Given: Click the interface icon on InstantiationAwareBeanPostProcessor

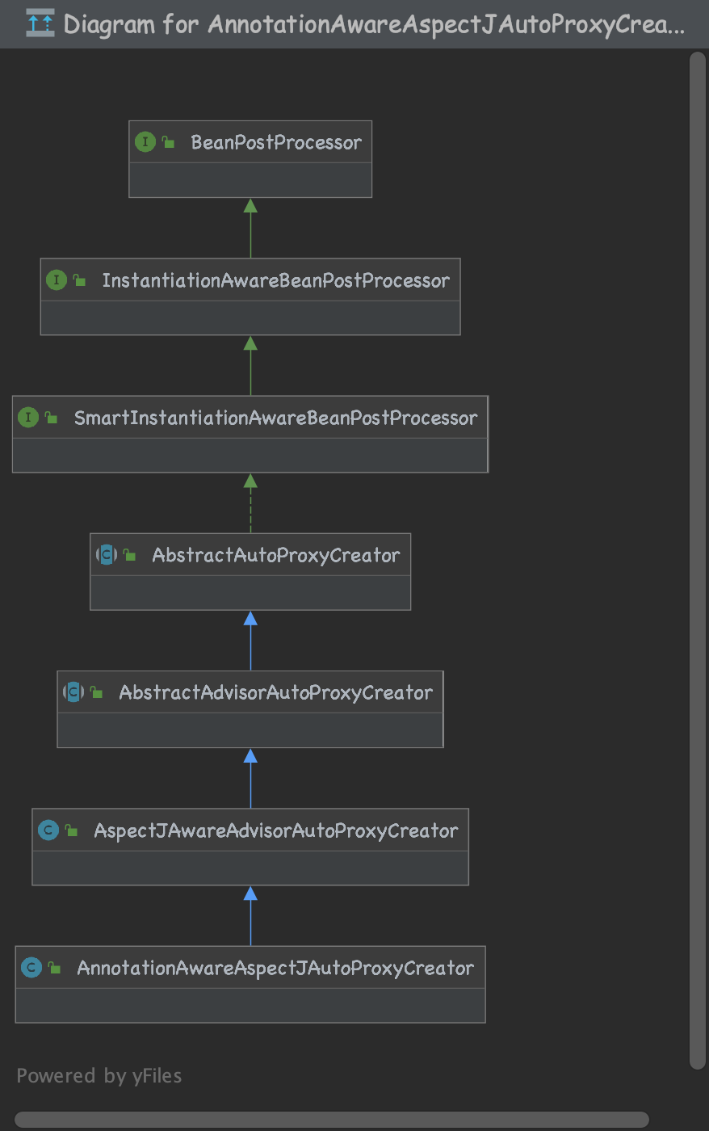Looking at the screenshot, I should tap(56, 280).
